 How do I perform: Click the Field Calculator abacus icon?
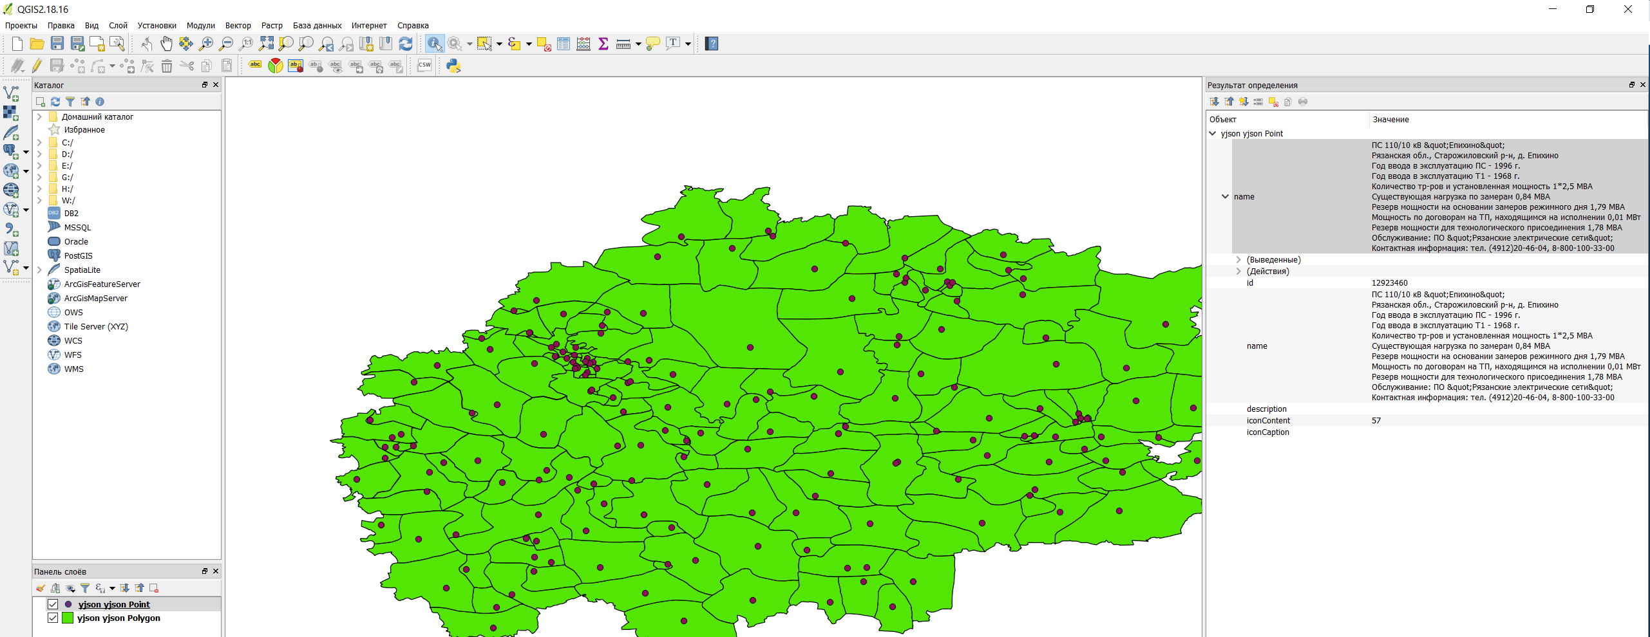tap(583, 44)
